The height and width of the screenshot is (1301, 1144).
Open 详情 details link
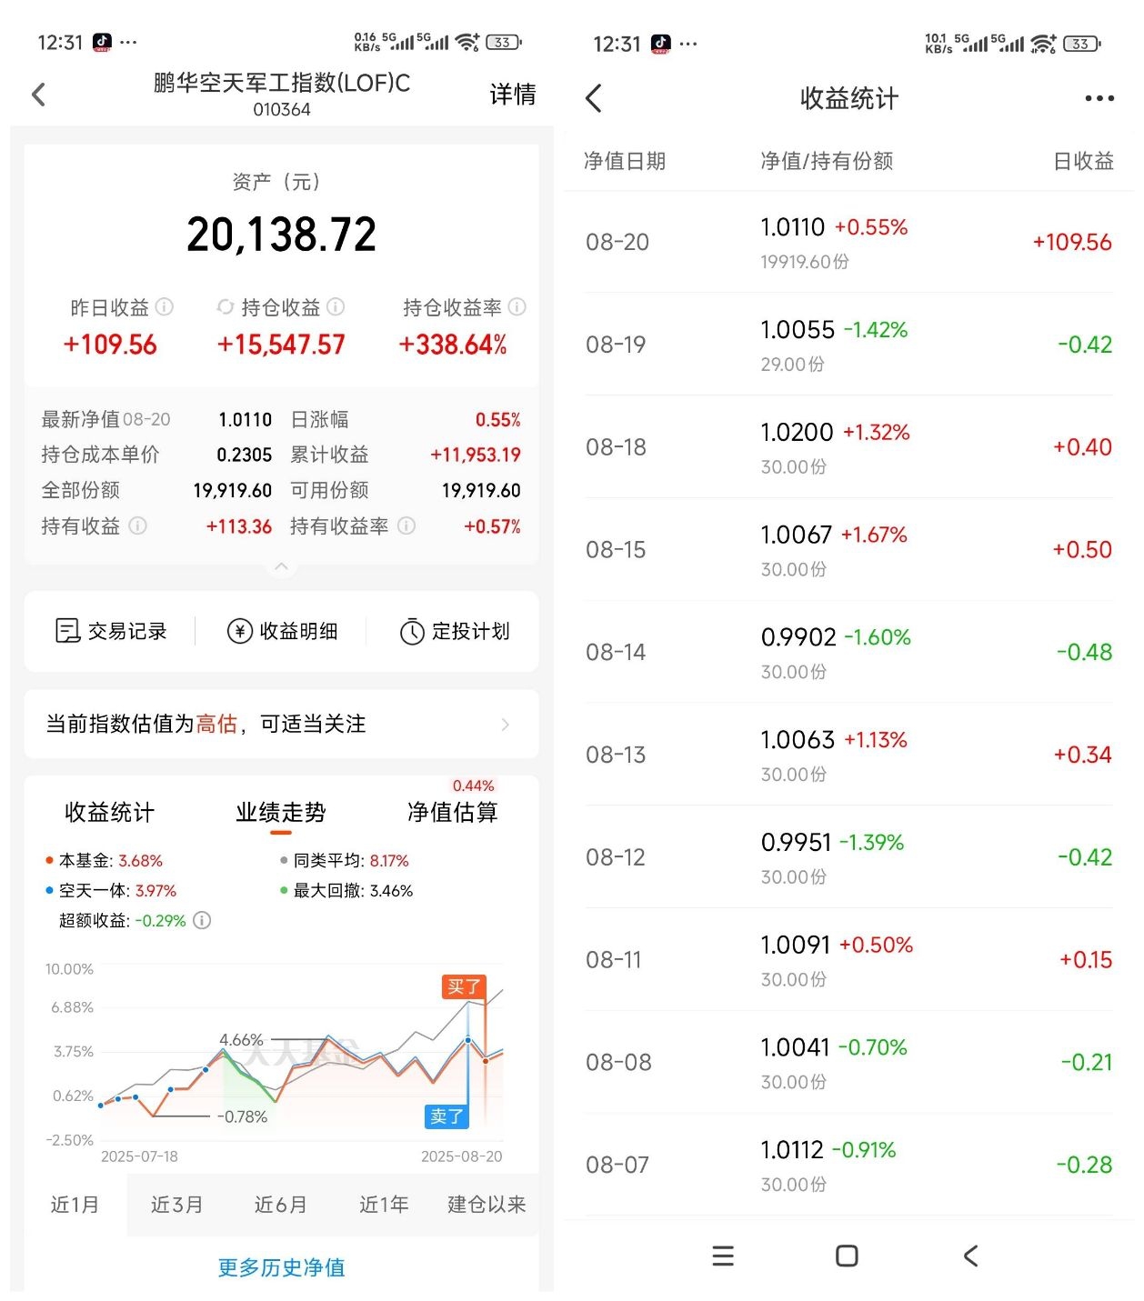[513, 95]
